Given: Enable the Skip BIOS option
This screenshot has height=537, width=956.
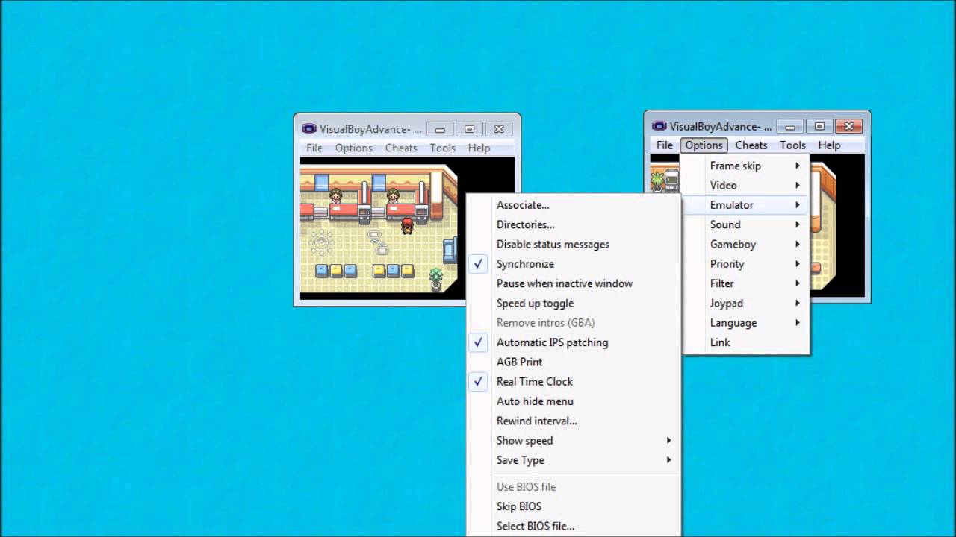Looking at the screenshot, I should point(573,506).
